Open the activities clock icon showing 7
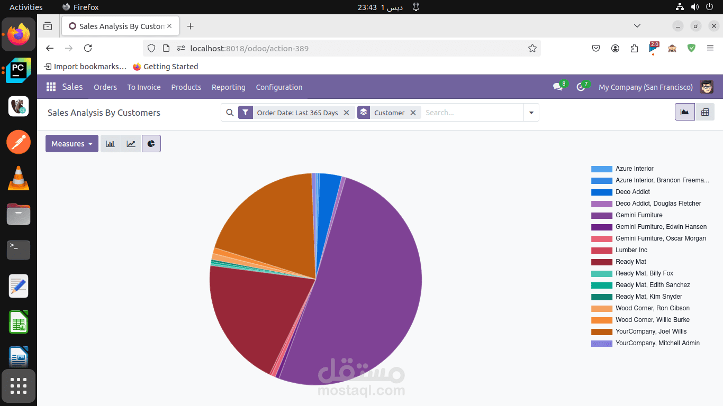The image size is (723, 406). pyautogui.click(x=581, y=87)
